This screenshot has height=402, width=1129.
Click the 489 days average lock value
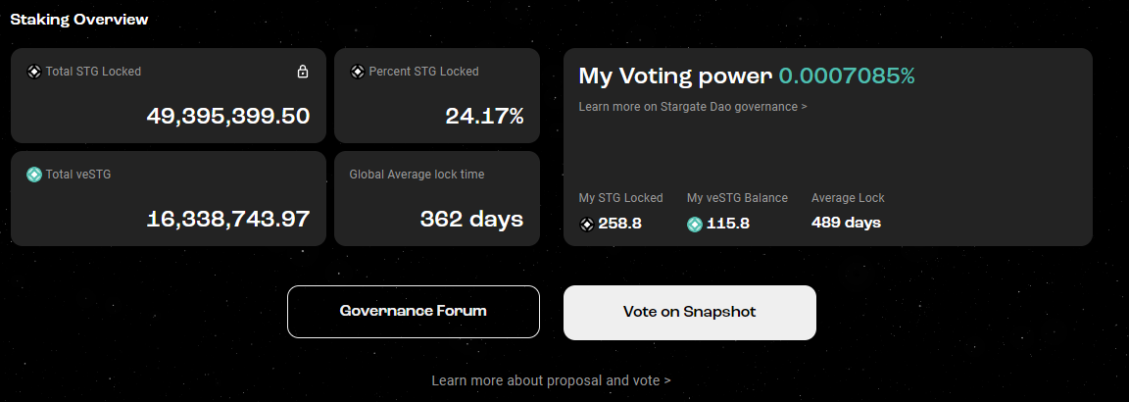[x=846, y=223]
